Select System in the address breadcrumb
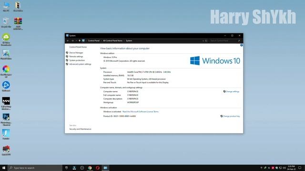This screenshot has width=305, height=171. click(x=129, y=41)
